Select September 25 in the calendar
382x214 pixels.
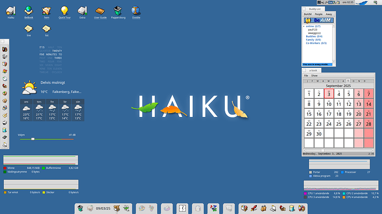[339, 123]
